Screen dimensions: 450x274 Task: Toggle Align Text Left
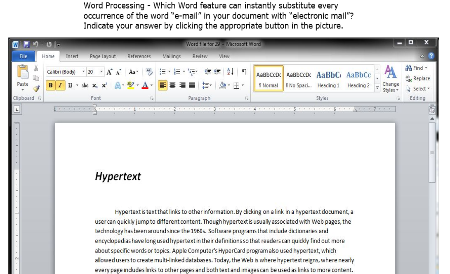point(163,85)
